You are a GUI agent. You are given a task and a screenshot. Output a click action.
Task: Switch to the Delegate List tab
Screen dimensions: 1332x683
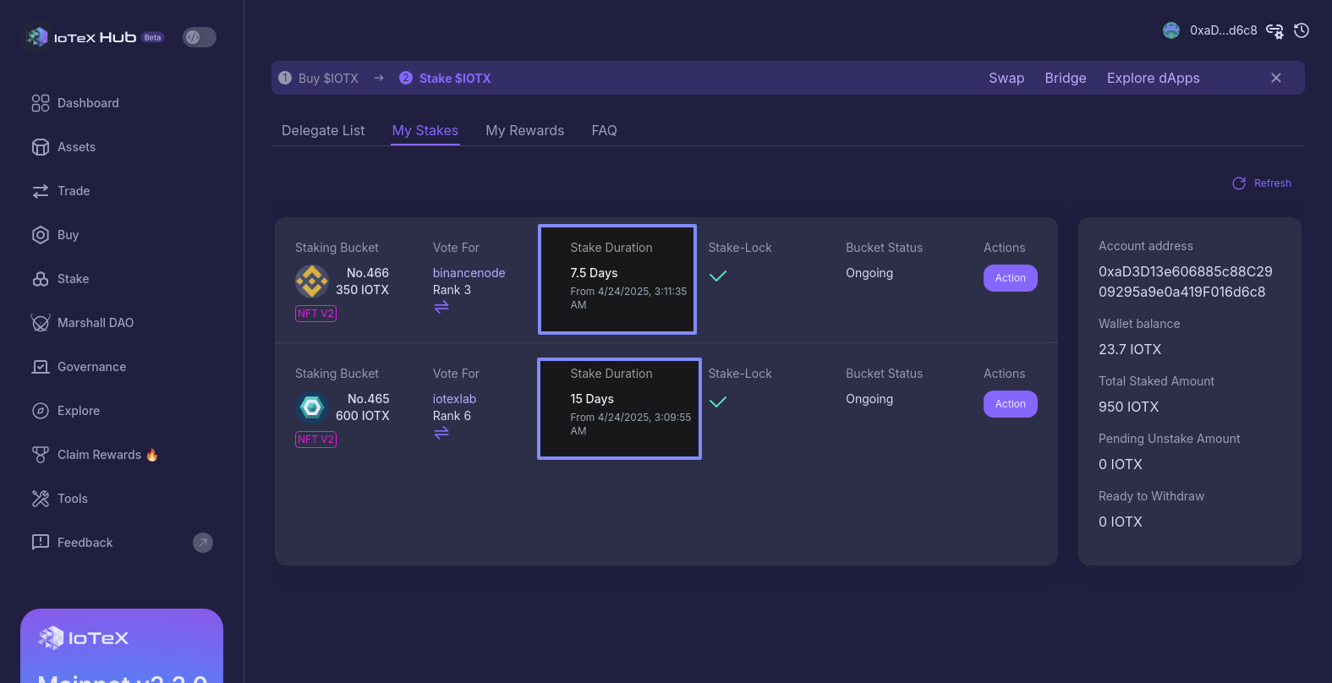[x=323, y=130]
